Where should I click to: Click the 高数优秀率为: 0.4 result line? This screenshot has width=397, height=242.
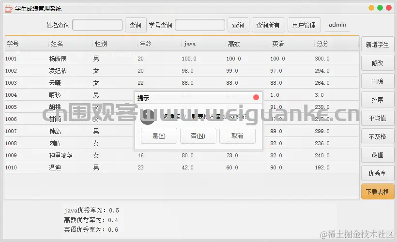click(x=91, y=220)
